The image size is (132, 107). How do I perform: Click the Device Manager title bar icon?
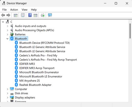pyautogui.click(x=4, y=3)
